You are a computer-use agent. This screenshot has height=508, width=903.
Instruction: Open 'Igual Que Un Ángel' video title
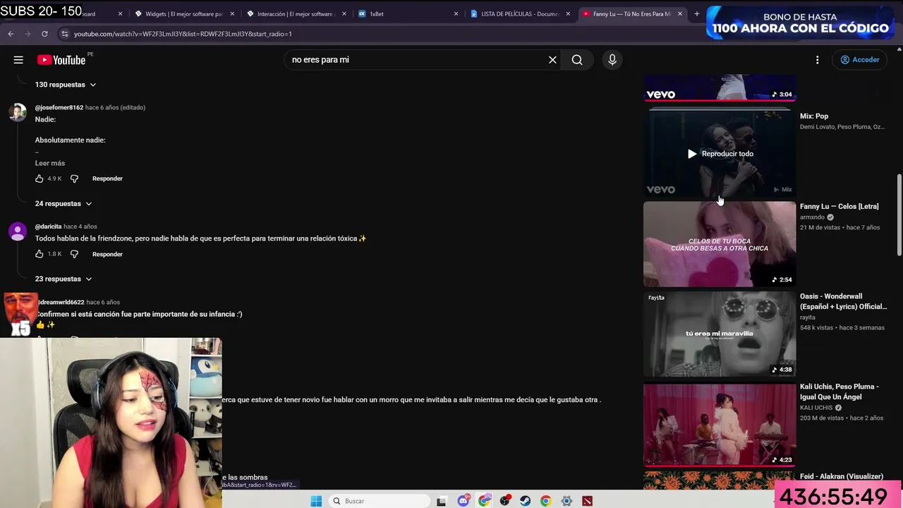[x=840, y=392]
